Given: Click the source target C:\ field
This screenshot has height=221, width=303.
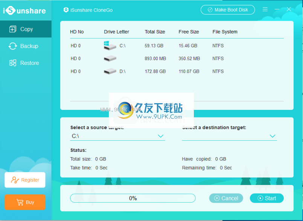Looking at the screenshot, I should pos(117,136).
